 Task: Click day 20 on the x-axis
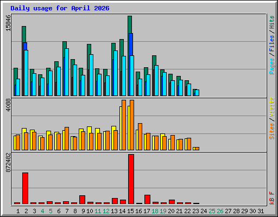[171, 211]
